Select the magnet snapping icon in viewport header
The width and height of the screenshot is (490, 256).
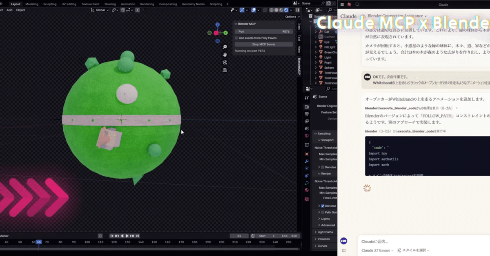(122, 10)
